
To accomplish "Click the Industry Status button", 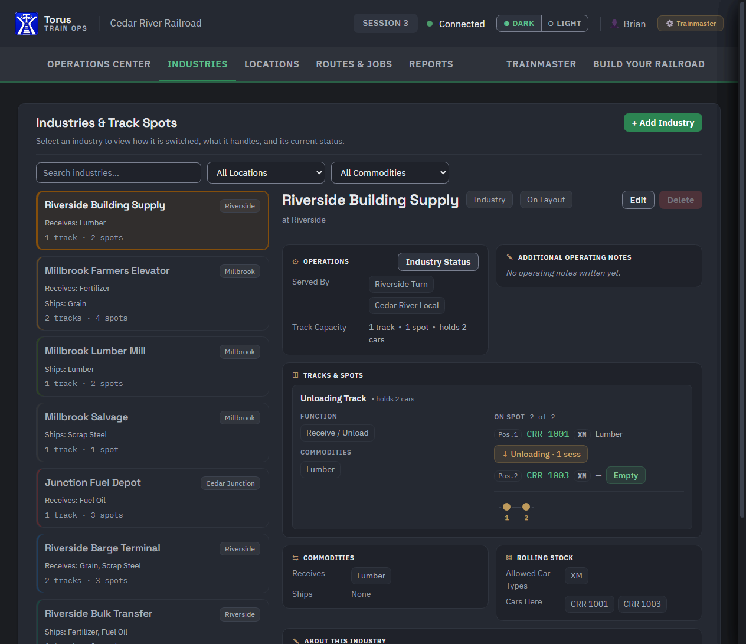I will point(438,262).
